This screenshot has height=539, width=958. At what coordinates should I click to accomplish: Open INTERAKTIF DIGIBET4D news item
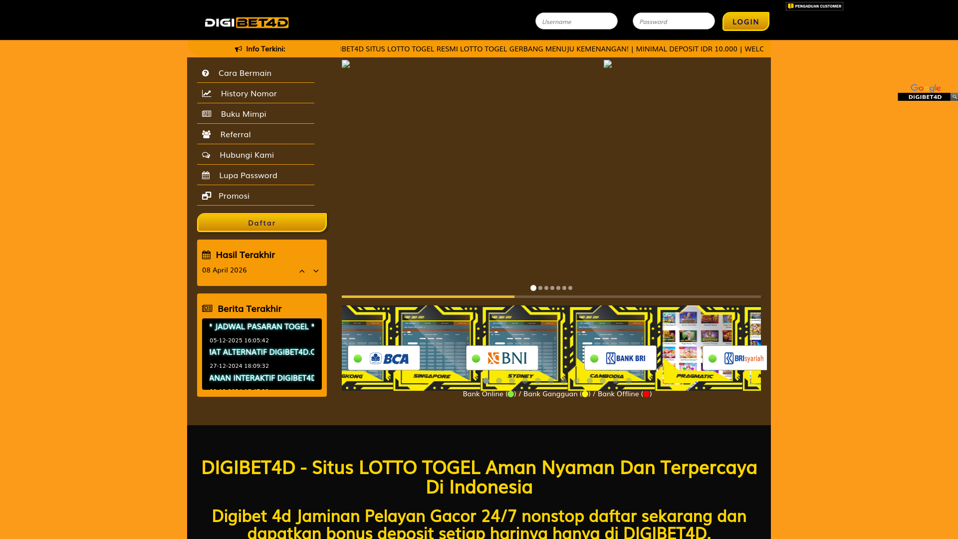click(262, 378)
